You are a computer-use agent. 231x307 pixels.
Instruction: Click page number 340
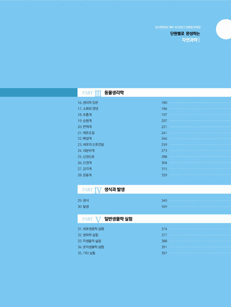164,200
